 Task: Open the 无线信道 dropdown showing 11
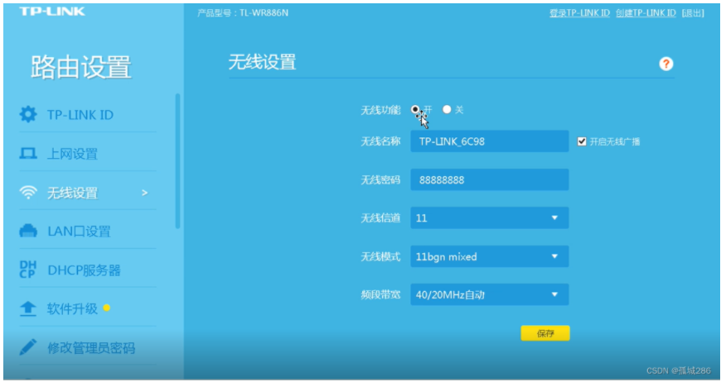pyautogui.click(x=489, y=217)
